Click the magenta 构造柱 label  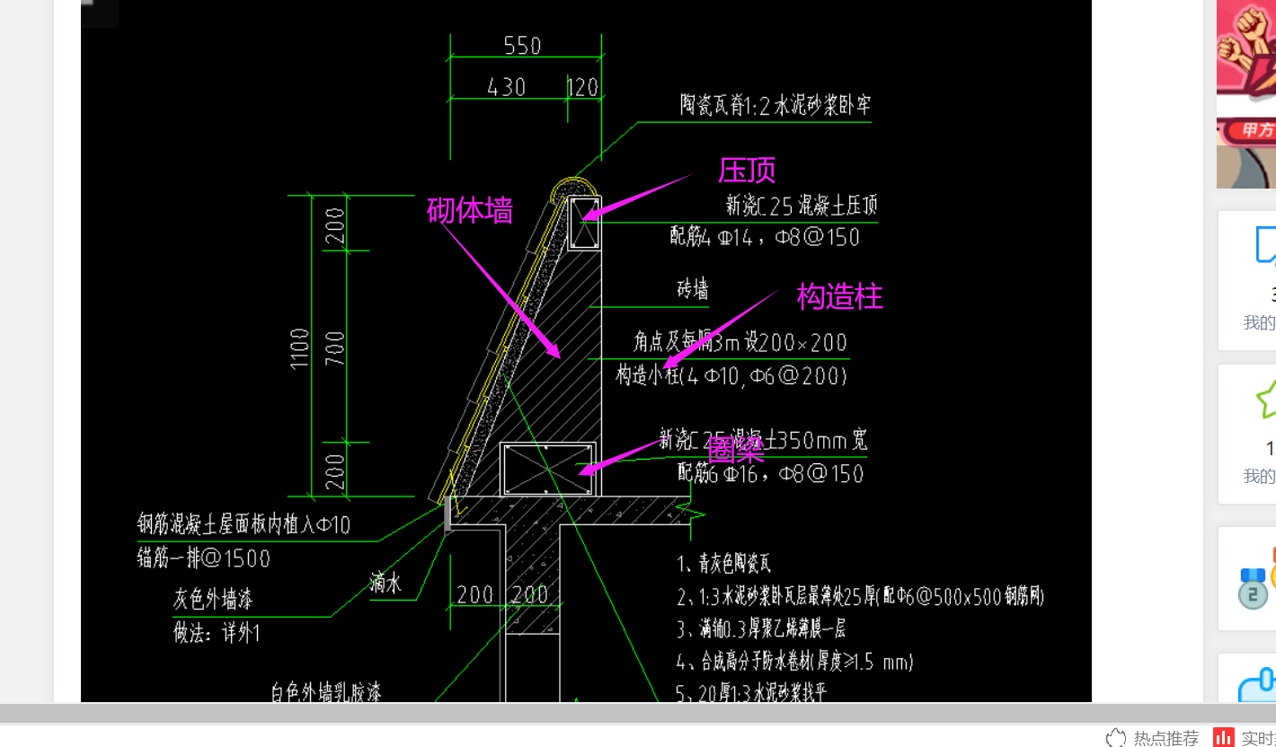coord(839,296)
